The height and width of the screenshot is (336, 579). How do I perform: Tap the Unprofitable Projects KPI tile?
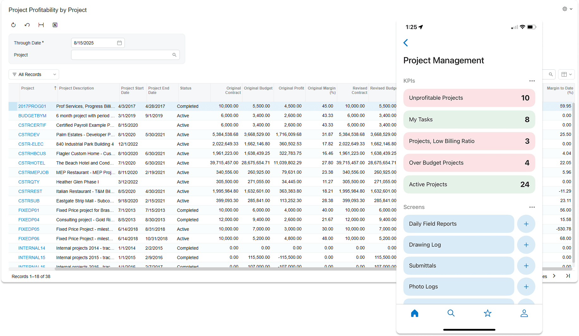coord(469,98)
